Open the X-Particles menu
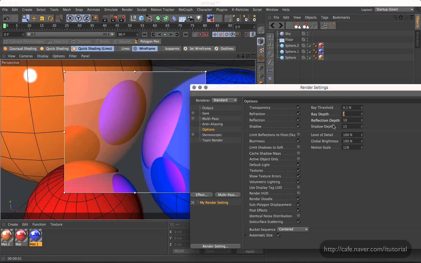 pyautogui.click(x=240, y=9)
